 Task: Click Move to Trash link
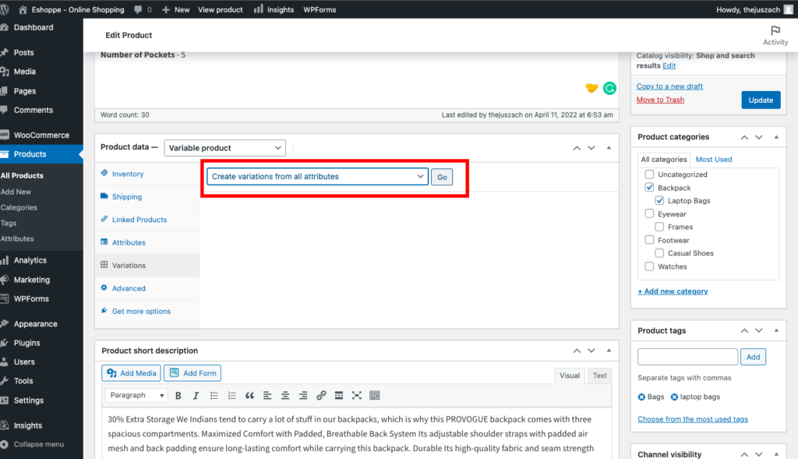click(660, 100)
